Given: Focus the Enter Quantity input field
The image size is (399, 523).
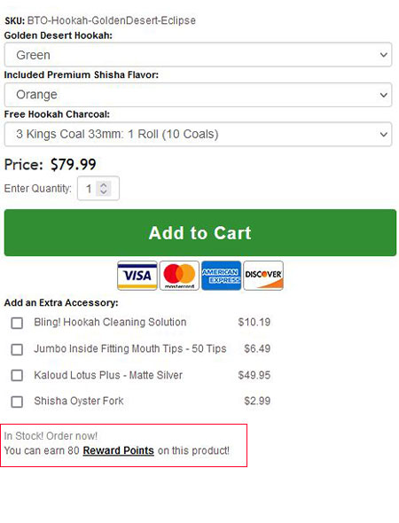Looking at the screenshot, I should pyautogui.click(x=98, y=189).
